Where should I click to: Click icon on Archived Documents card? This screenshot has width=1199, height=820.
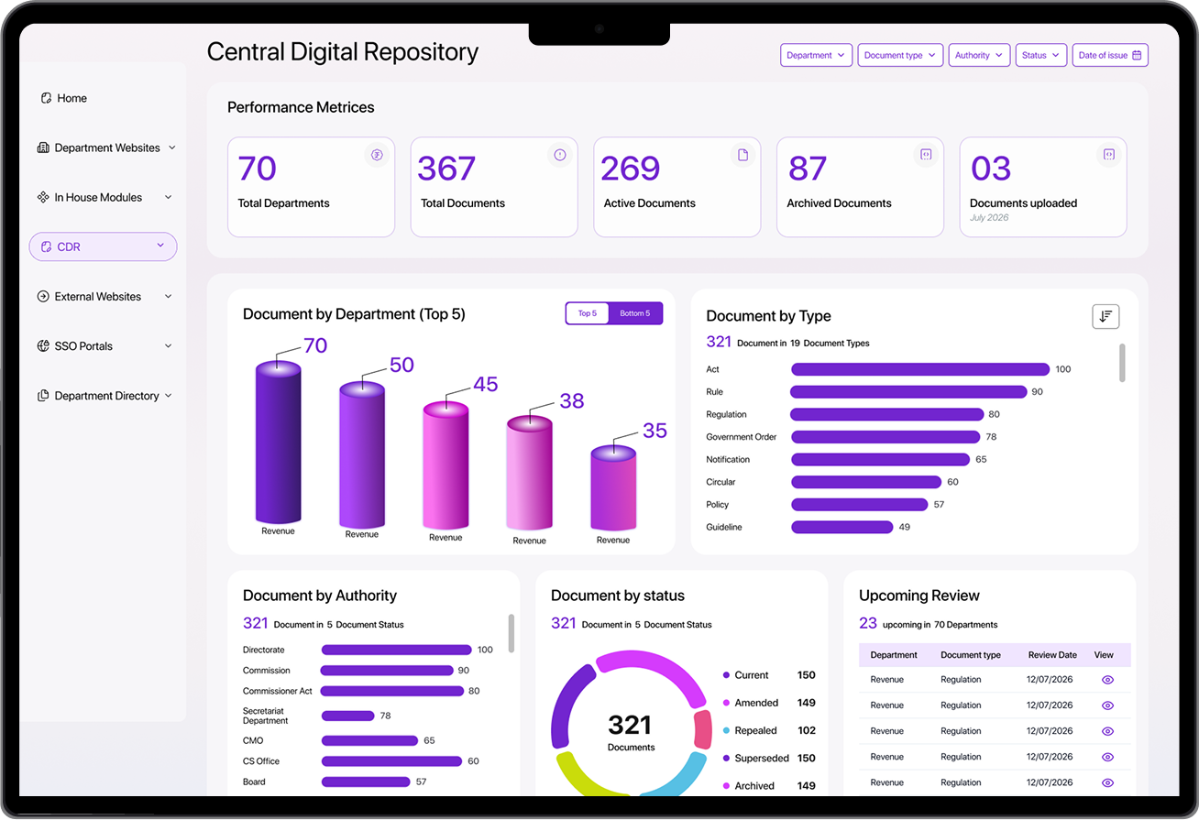pos(926,155)
